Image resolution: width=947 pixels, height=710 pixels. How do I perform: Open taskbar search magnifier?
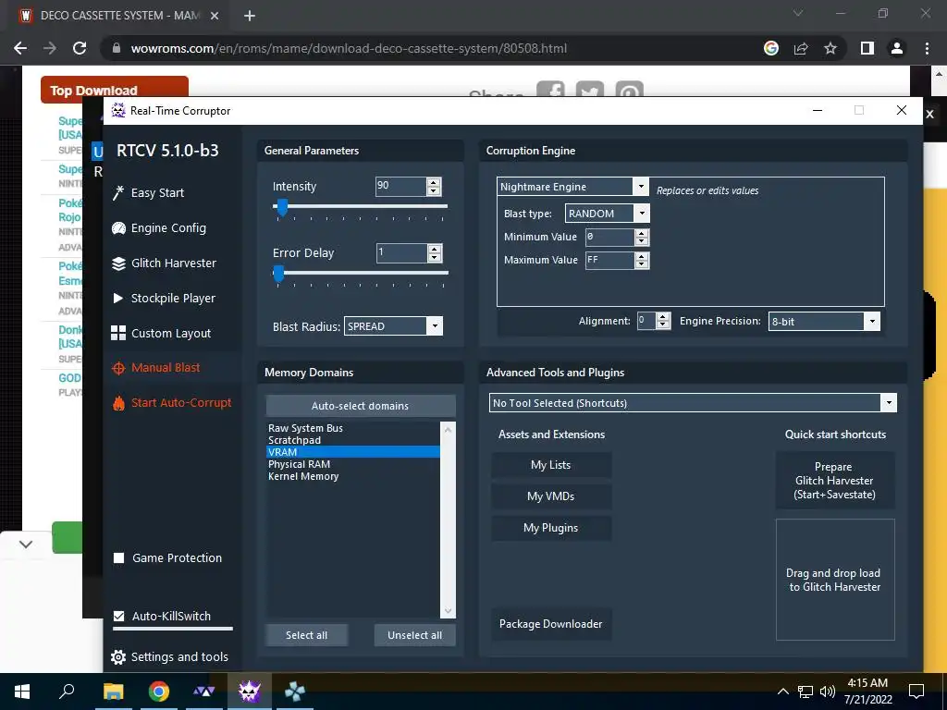[x=67, y=691]
